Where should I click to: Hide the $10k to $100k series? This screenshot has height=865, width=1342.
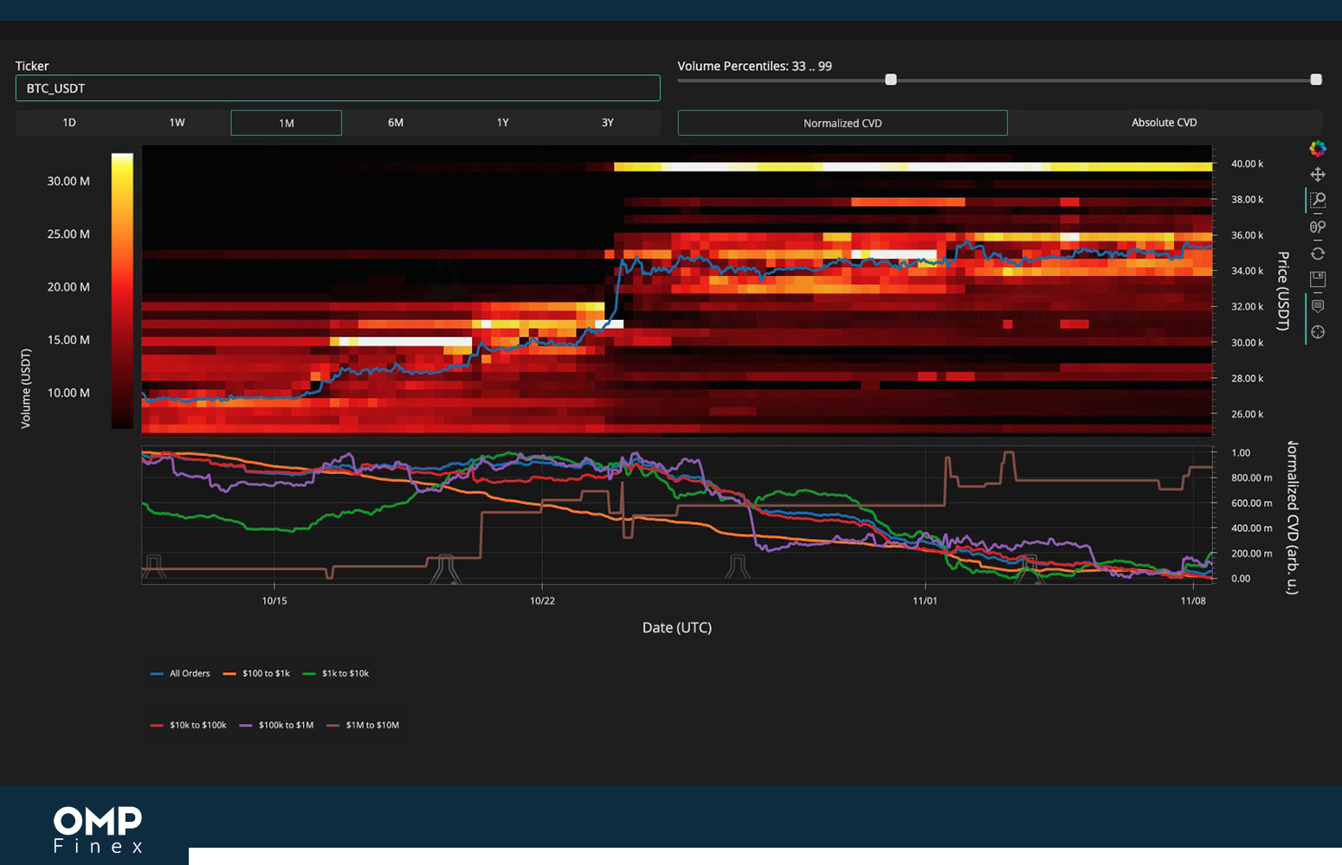click(x=188, y=725)
